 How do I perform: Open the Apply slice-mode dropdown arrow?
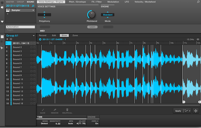point(190,111)
